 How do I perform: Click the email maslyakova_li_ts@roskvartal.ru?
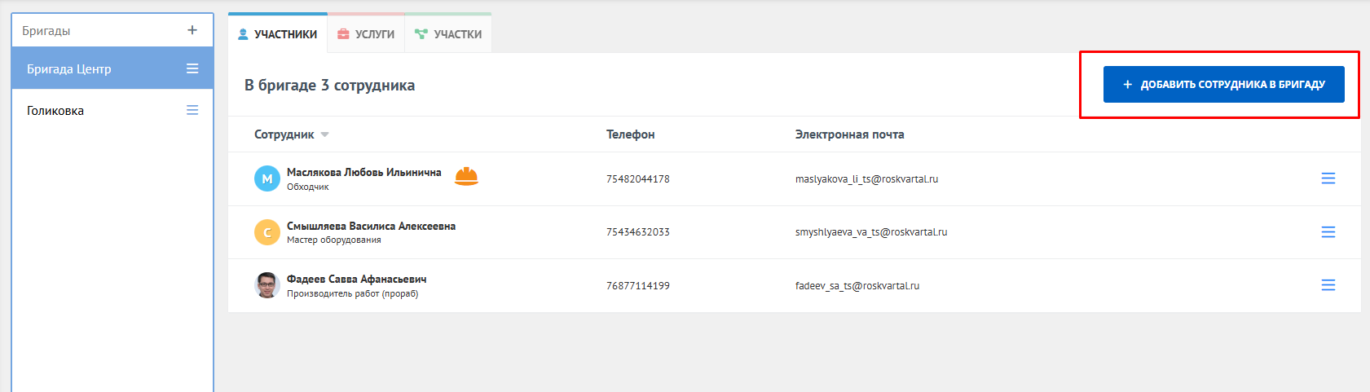click(866, 179)
